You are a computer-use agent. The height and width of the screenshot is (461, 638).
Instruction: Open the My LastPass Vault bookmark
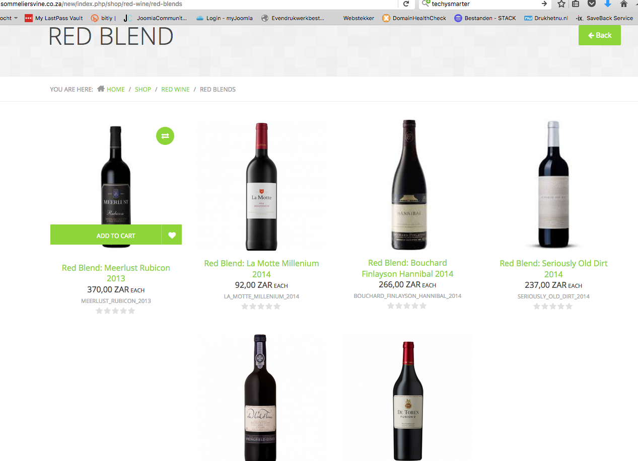click(54, 18)
